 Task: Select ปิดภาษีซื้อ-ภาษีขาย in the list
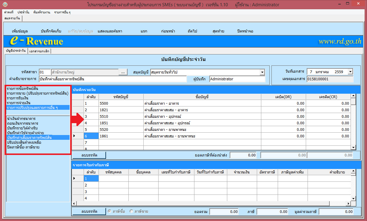click(37, 147)
